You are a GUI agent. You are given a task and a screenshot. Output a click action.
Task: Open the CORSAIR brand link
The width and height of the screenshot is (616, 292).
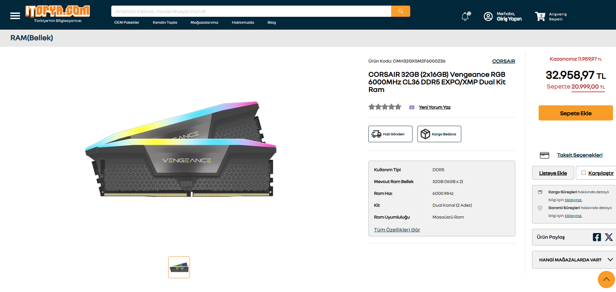click(x=504, y=61)
